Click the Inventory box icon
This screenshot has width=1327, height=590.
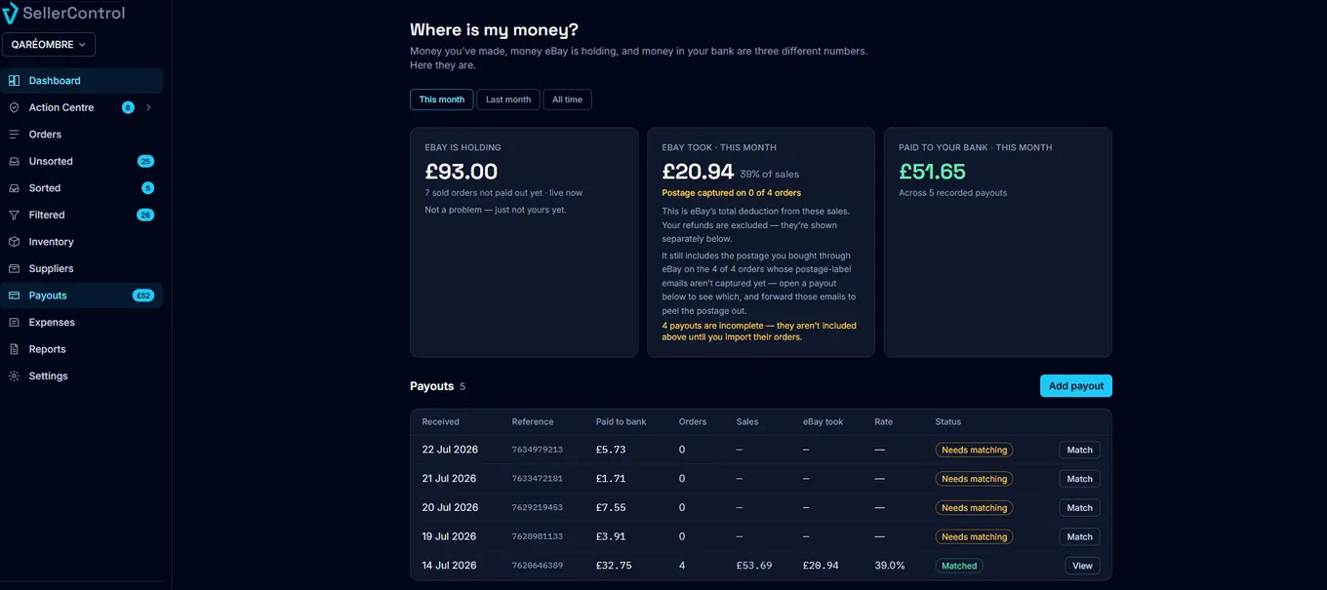coord(14,242)
